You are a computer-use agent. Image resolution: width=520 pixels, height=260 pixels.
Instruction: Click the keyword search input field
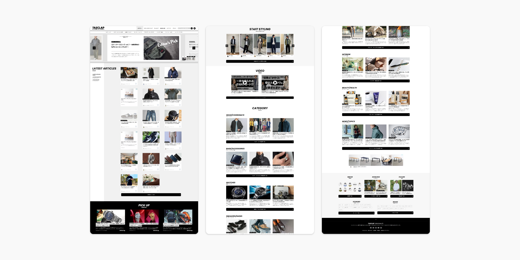point(184,28)
